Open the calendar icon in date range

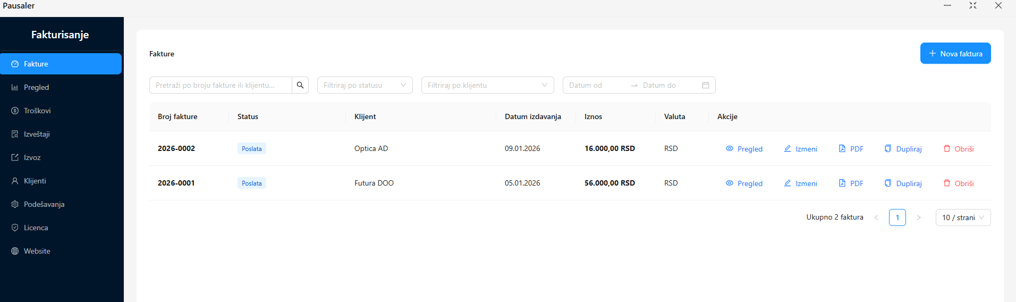pyautogui.click(x=705, y=85)
